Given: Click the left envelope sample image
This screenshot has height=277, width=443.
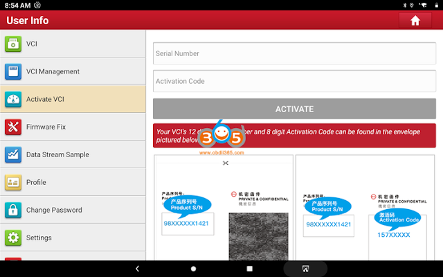Looking at the screenshot, I should 224,208.
